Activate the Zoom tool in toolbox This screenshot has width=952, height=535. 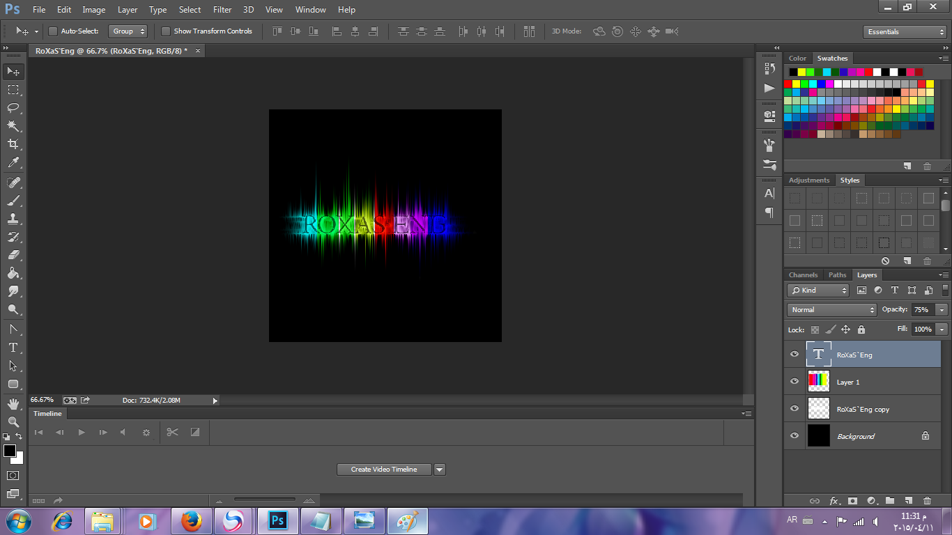(x=13, y=422)
